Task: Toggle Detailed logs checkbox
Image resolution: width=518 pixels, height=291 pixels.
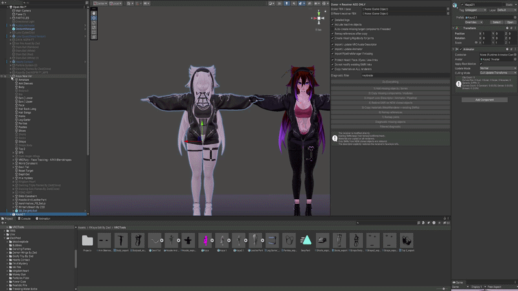Action: tap(333, 20)
